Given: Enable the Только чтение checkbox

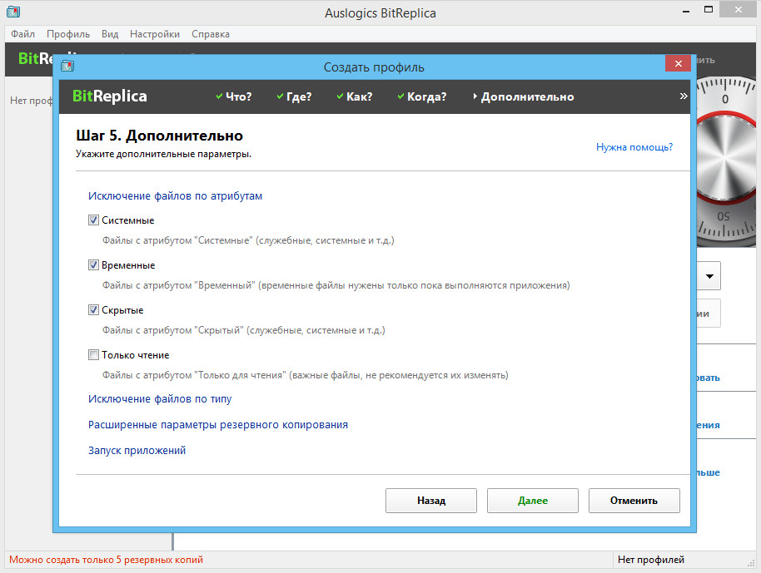Looking at the screenshot, I should point(94,355).
